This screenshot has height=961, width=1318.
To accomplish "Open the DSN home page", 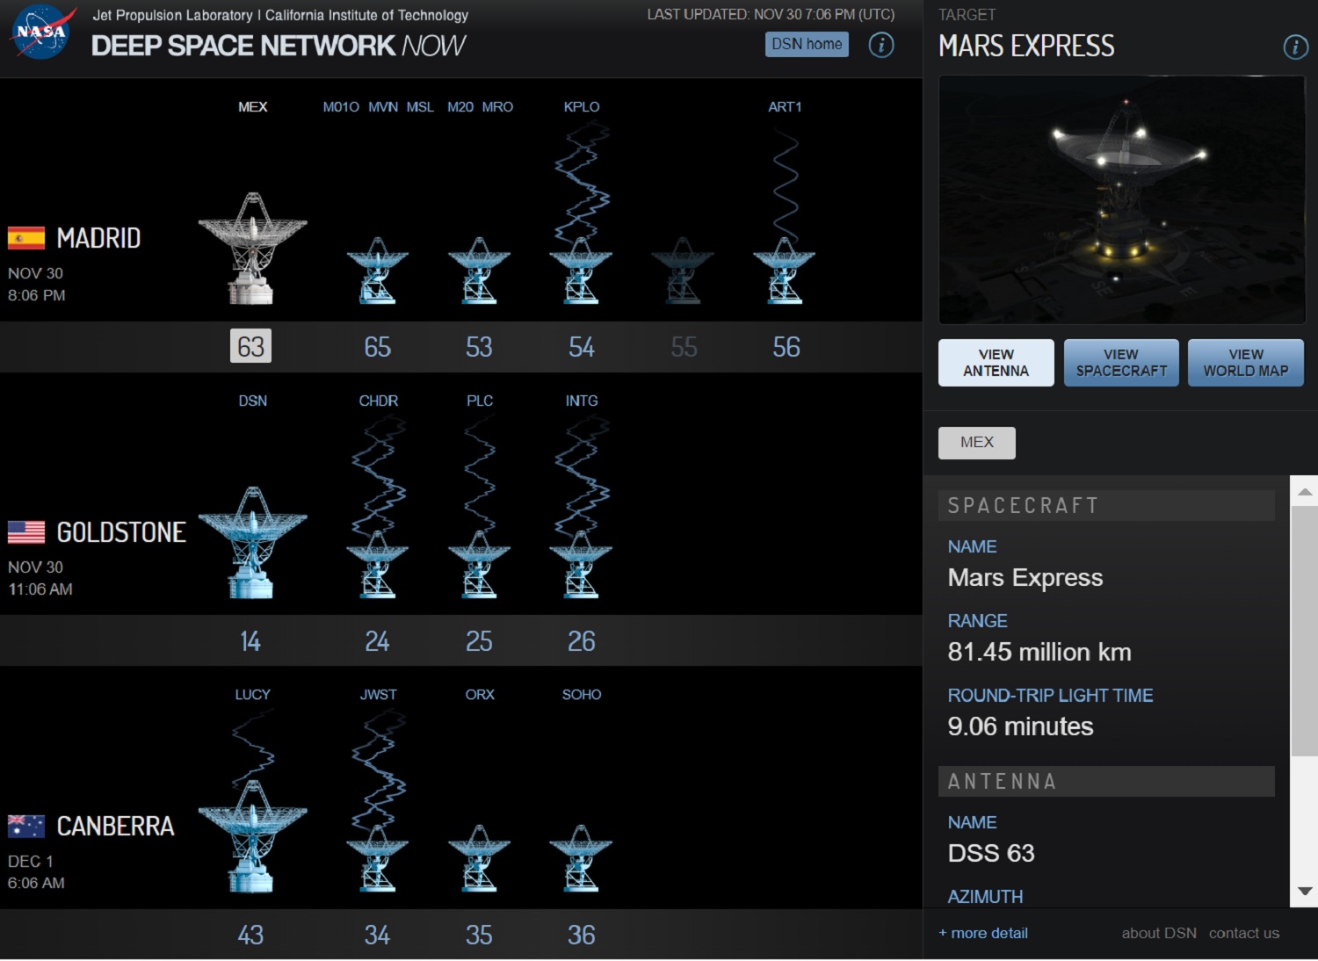I will tap(806, 44).
